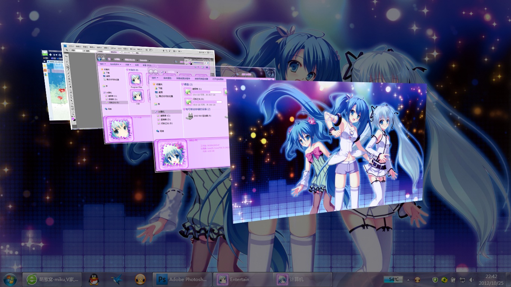The image size is (511, 287).
Task: Click 卸载或更改程序 in the 计算机 window
Action: (x=183, y=78)
